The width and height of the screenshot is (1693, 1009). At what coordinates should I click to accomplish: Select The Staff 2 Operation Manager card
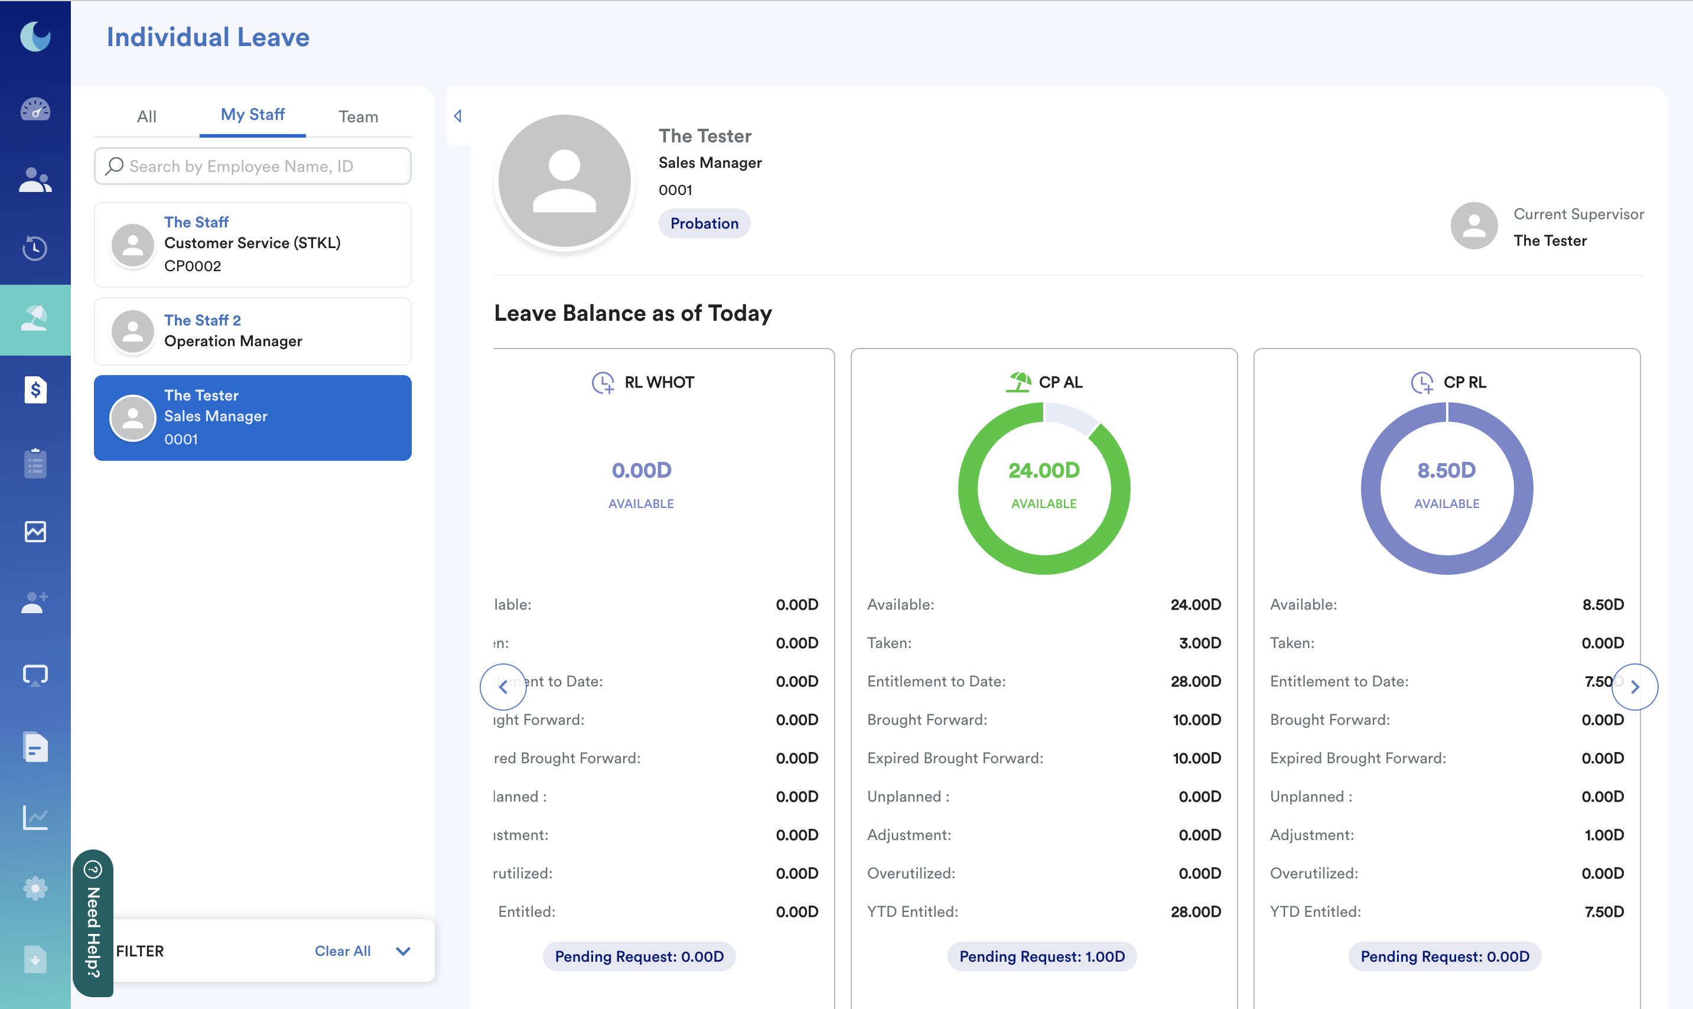coord(253,331)
